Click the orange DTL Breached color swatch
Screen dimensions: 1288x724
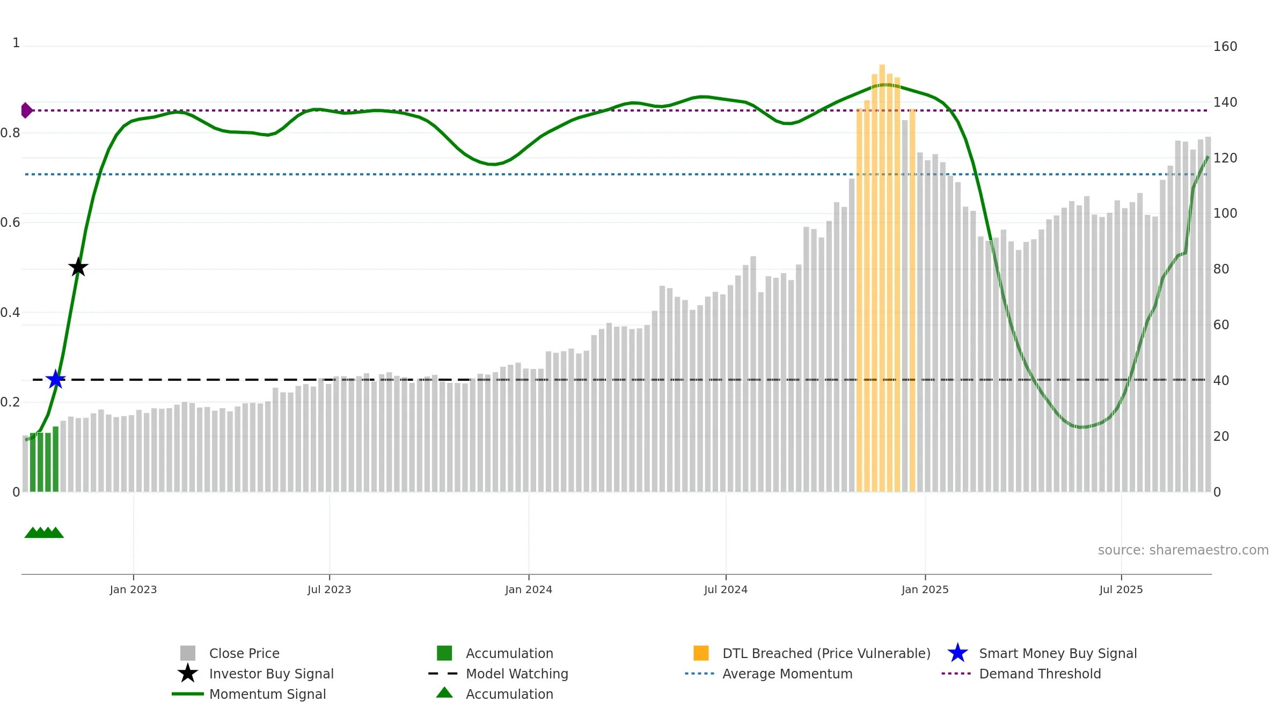[x=701, y=653]
